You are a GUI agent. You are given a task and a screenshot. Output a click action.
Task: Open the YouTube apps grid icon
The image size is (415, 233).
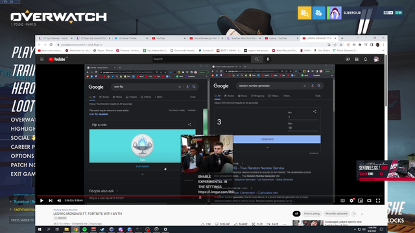(357, 59)
